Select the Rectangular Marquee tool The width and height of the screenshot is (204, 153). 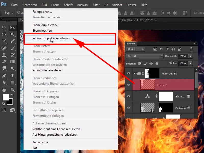coord(4,28)
